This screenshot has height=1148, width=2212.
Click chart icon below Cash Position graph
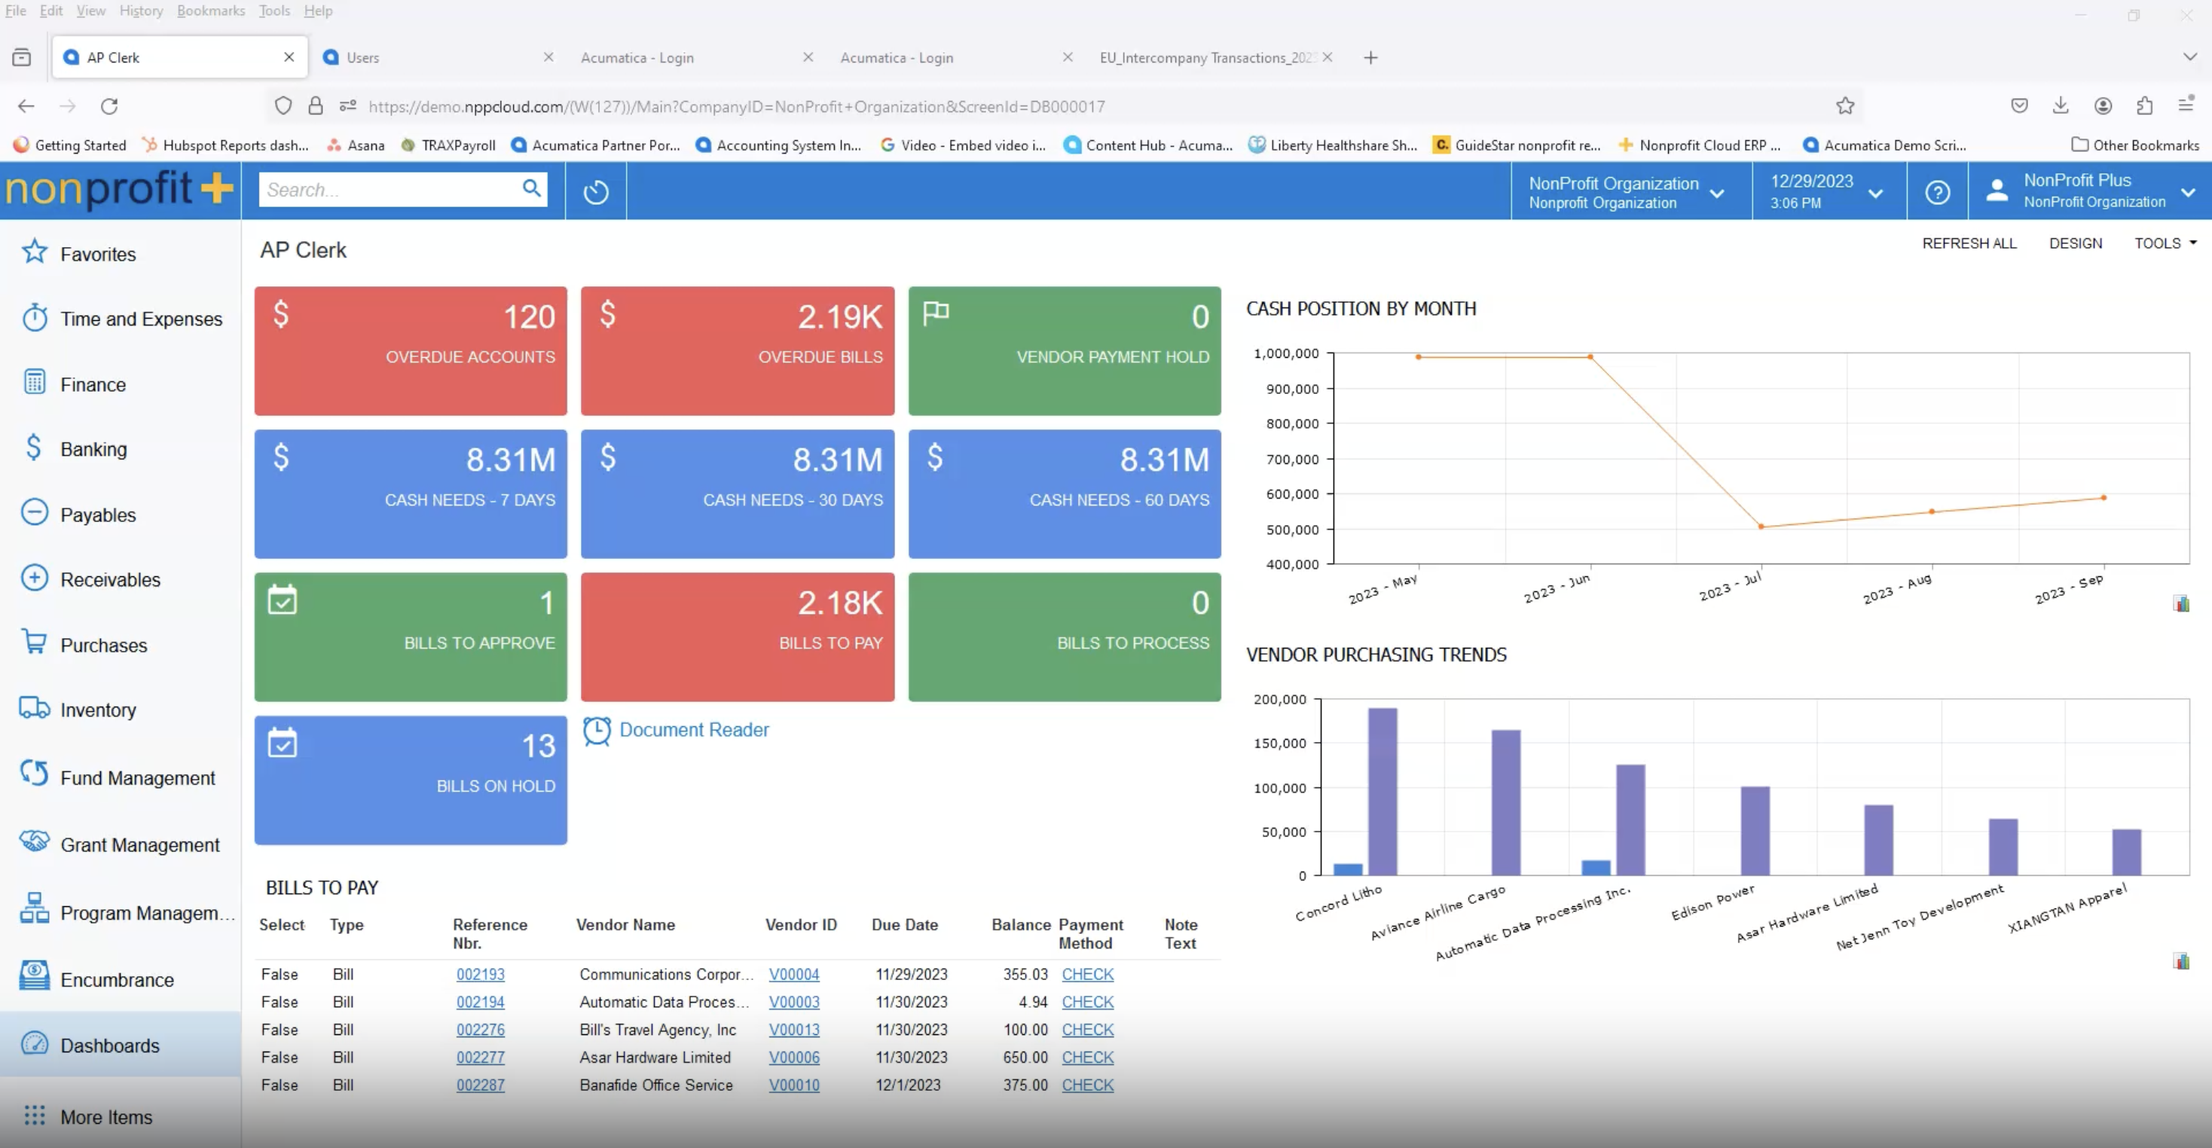pyautogui.click(x=2181, y=603)
